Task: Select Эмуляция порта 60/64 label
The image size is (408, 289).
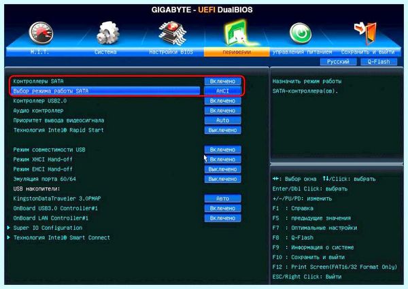Action: [44, 180]
